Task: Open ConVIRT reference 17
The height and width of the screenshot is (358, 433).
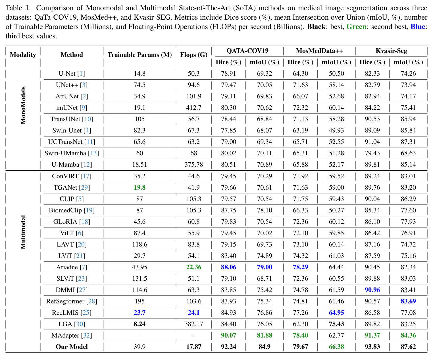Action: pos(86,176)
